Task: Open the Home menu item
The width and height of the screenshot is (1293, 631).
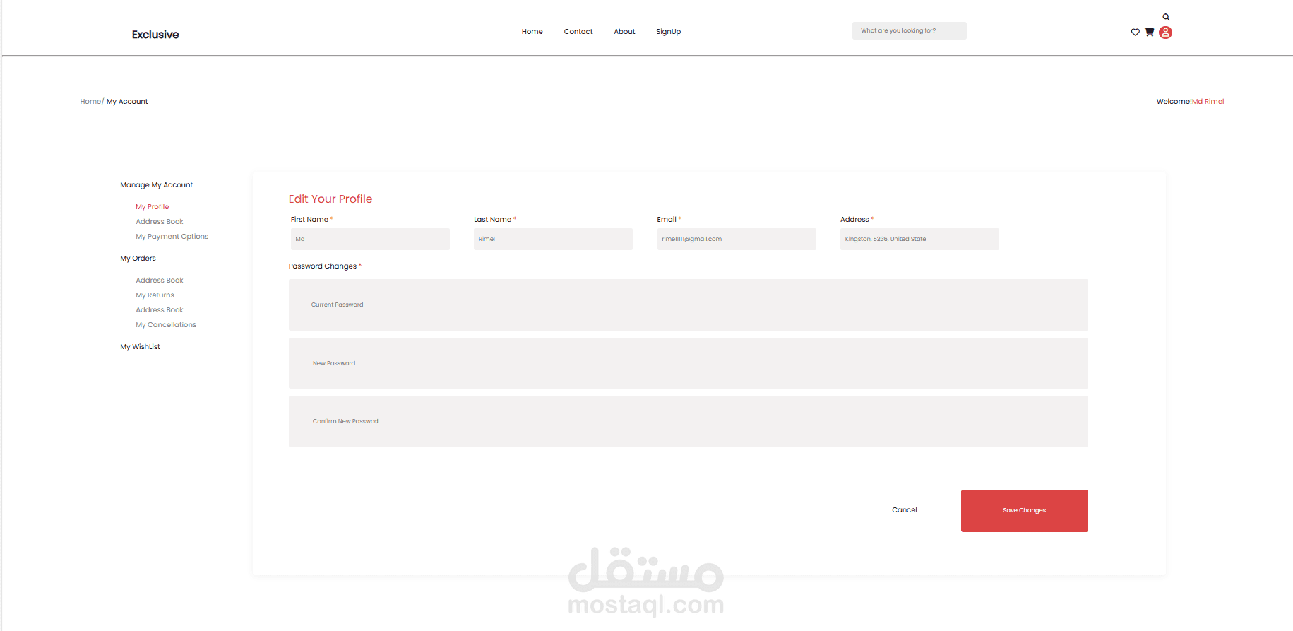Action: point(532,32)
